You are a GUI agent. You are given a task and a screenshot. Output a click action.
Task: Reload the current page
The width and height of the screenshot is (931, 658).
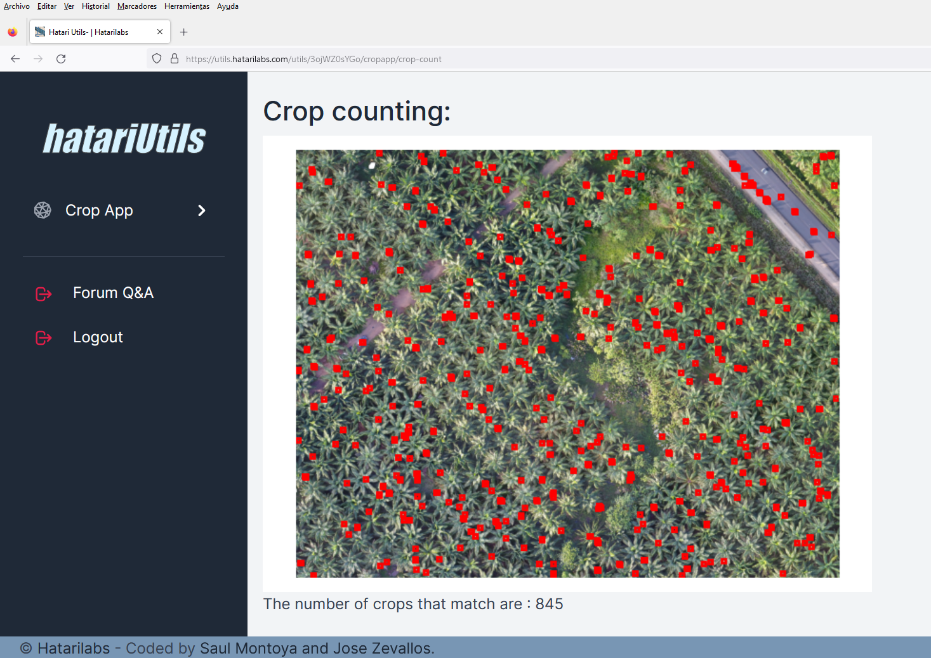click(x=61, y=59)
